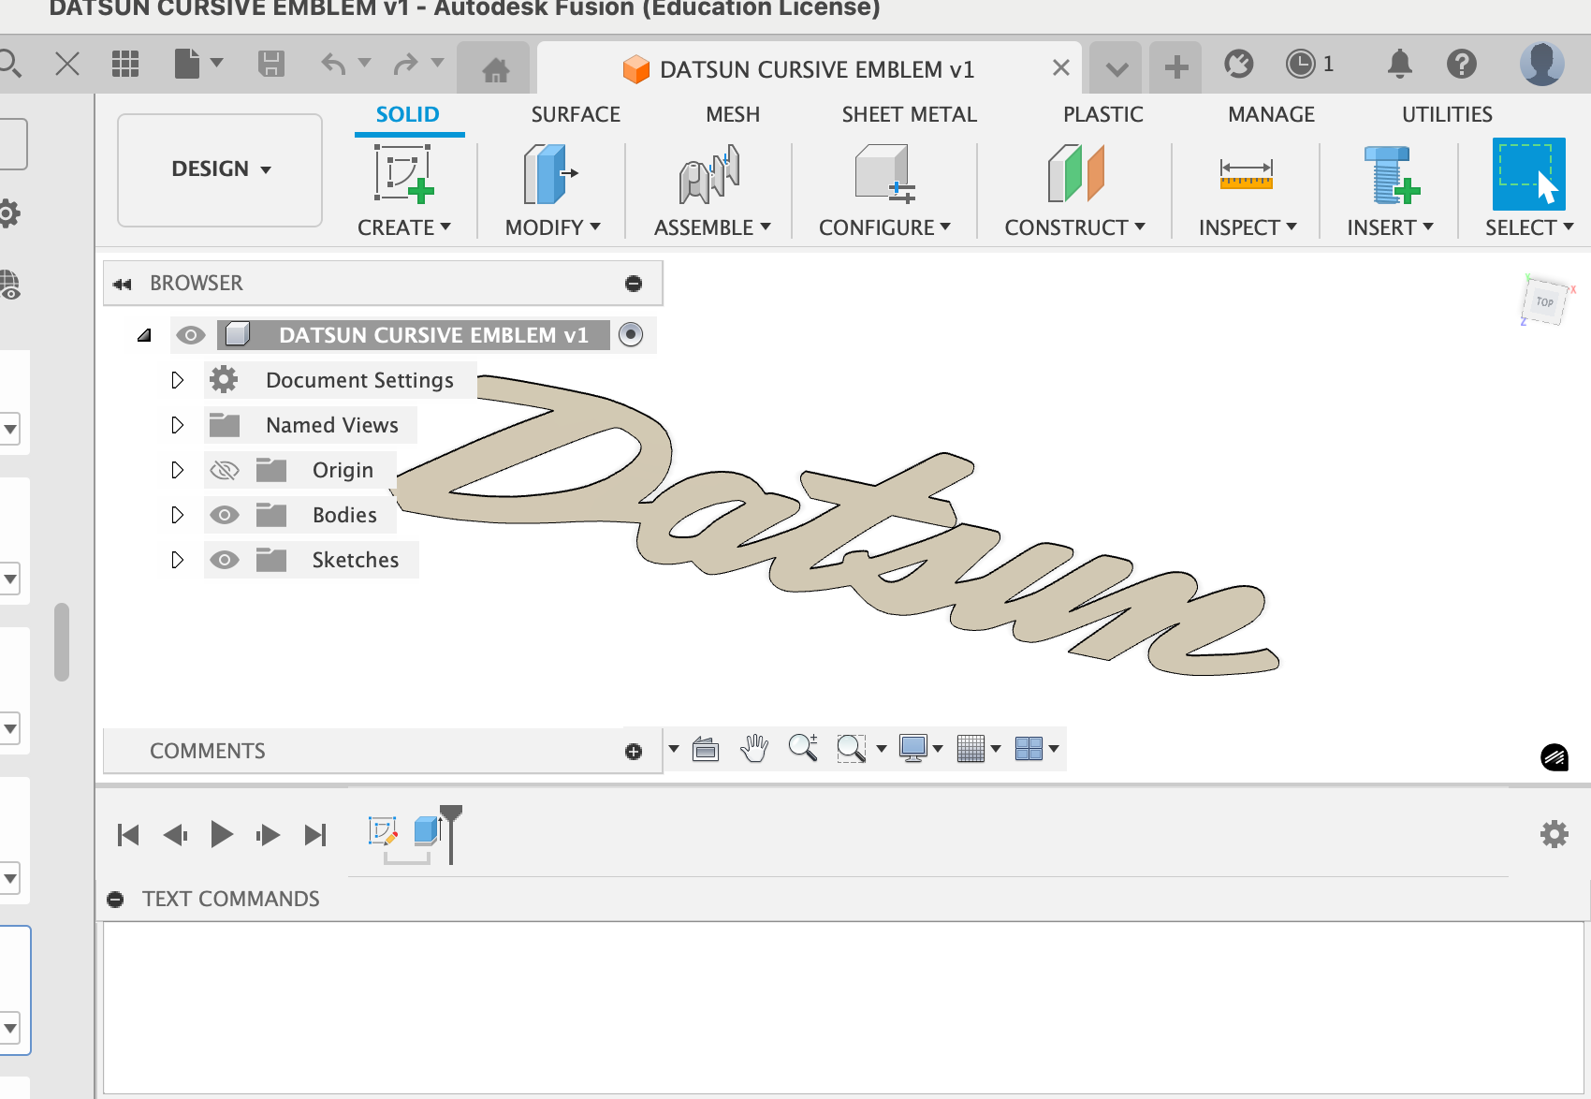The image size is (1591, 1099).
Task: Switch to the MANAGE tab
Action: click(1271, 114)
